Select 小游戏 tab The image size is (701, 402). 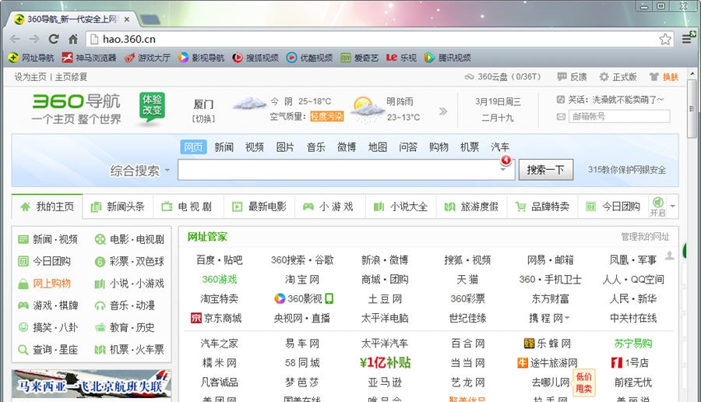click(330, 206)
